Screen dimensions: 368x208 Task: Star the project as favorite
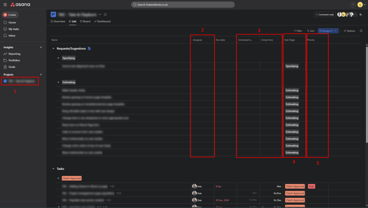(105, 14)
